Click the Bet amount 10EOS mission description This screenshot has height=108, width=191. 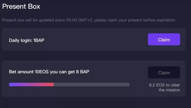(49, 72)
